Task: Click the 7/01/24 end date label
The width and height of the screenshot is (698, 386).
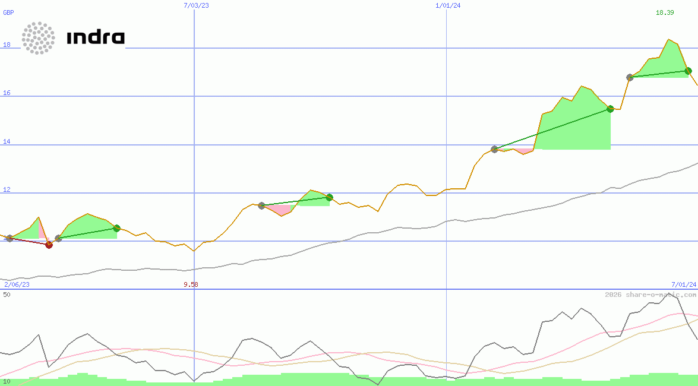Action: pos(684,284)
